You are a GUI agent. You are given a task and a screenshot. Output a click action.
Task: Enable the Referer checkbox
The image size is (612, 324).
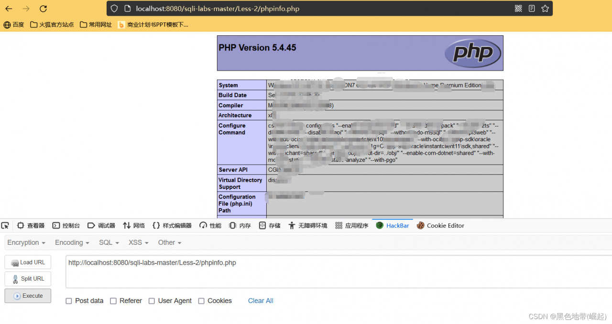pyautogui.click(x=113, y=301)
